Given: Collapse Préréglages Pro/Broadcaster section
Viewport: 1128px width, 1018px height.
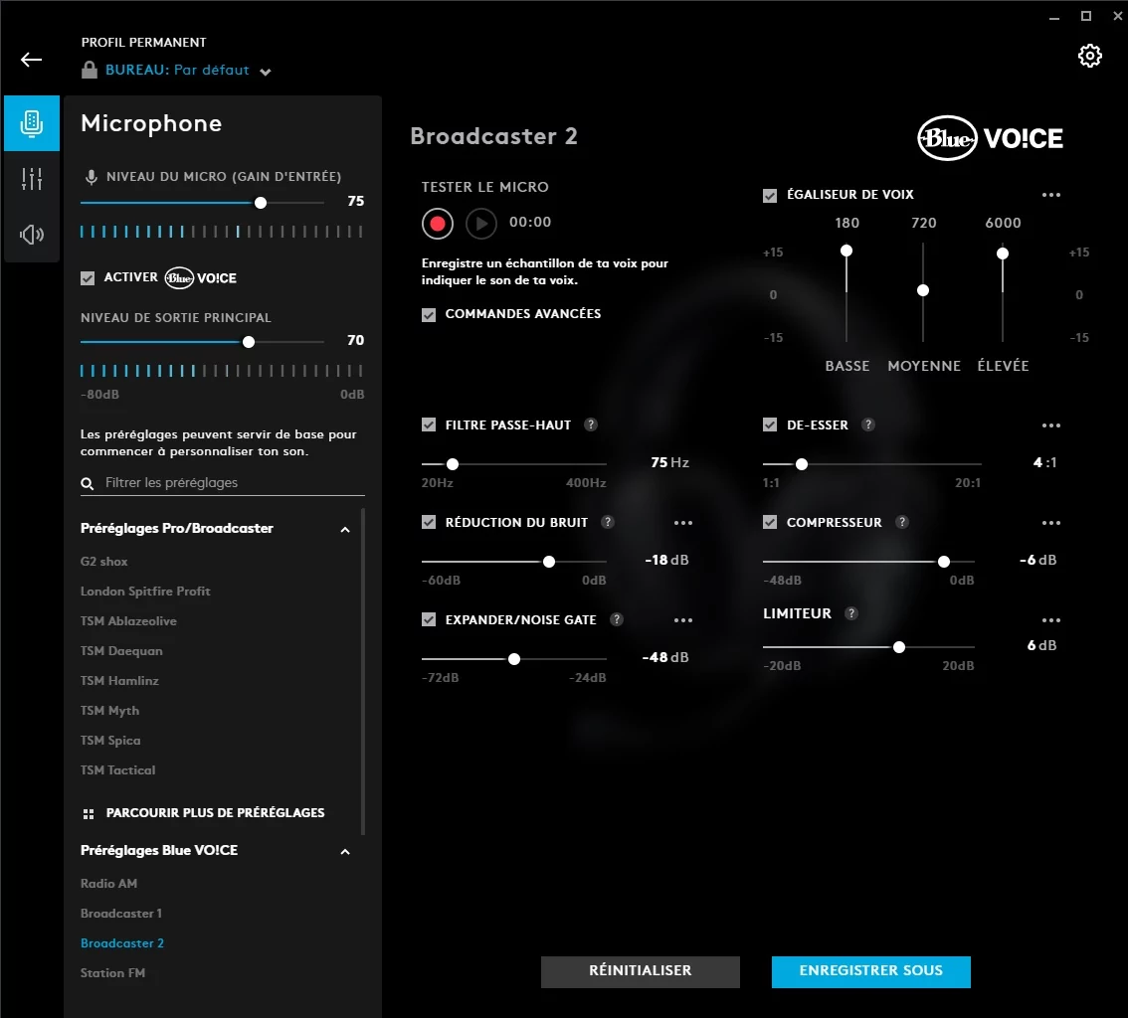Looking at the screenshot, I should tap(345, 530).
